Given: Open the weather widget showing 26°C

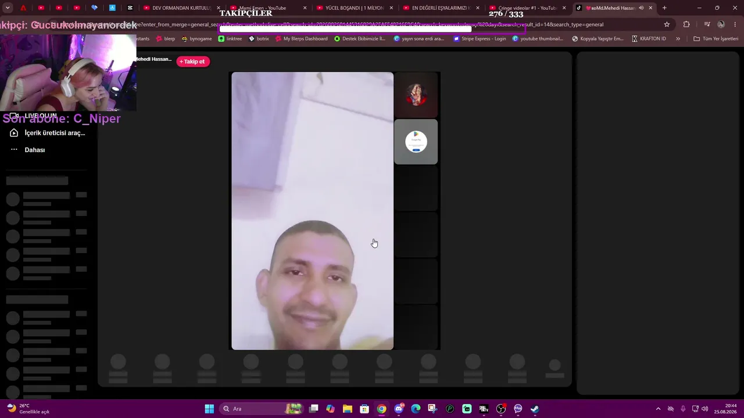Looking at the screenshot, I should point(28,409).
